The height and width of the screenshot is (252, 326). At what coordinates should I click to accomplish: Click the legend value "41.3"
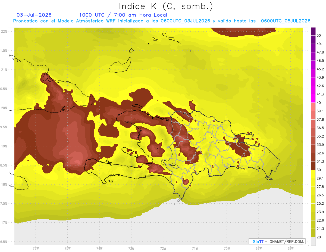[320, 95]
